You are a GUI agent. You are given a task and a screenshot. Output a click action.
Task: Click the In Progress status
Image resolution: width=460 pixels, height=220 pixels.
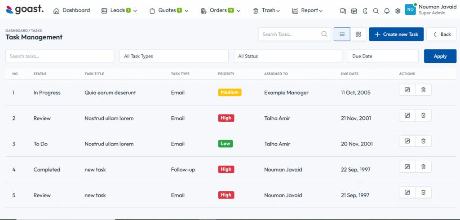coord(47,92)
